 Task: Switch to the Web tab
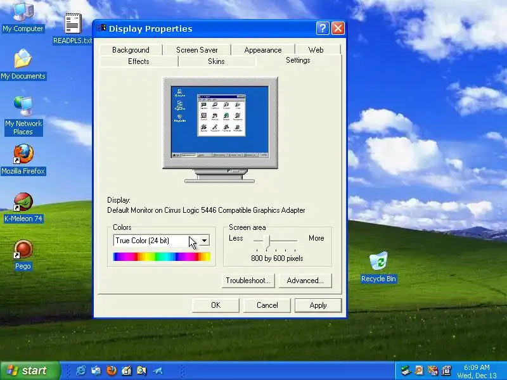316,50
